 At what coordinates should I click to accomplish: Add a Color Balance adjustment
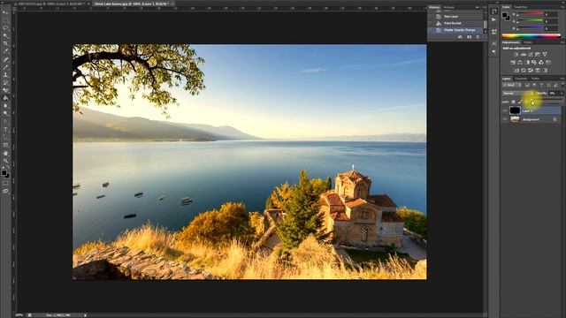click(x=520, y=63)
